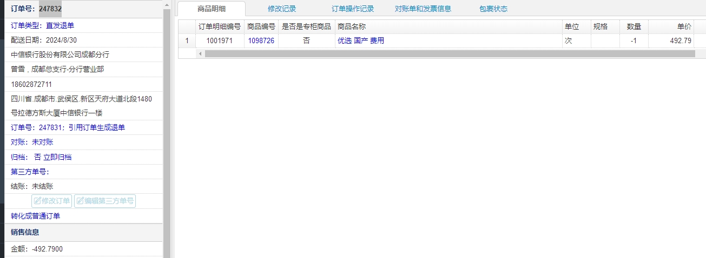The height and width of the screenshot is (258, 706).
Task: Open product number 1098726 link
Action: coord(261,40)
